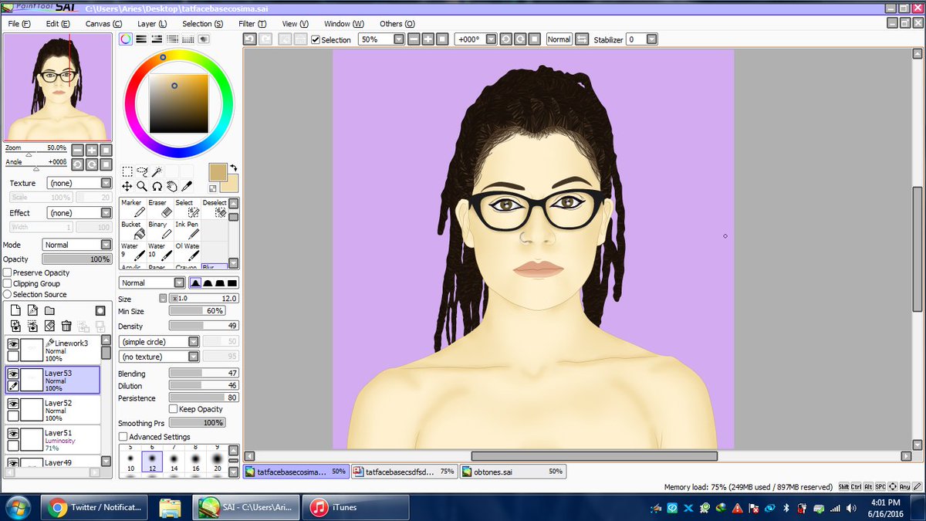Create a new layer folder

pyautogui.click(x=49, y=310)
